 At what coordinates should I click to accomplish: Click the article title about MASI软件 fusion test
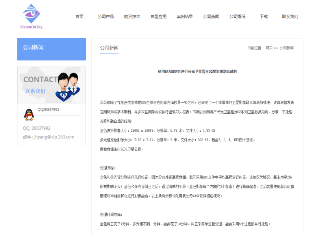[x=197, y=72]
